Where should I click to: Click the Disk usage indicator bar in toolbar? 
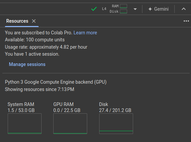tap(123, 11)
